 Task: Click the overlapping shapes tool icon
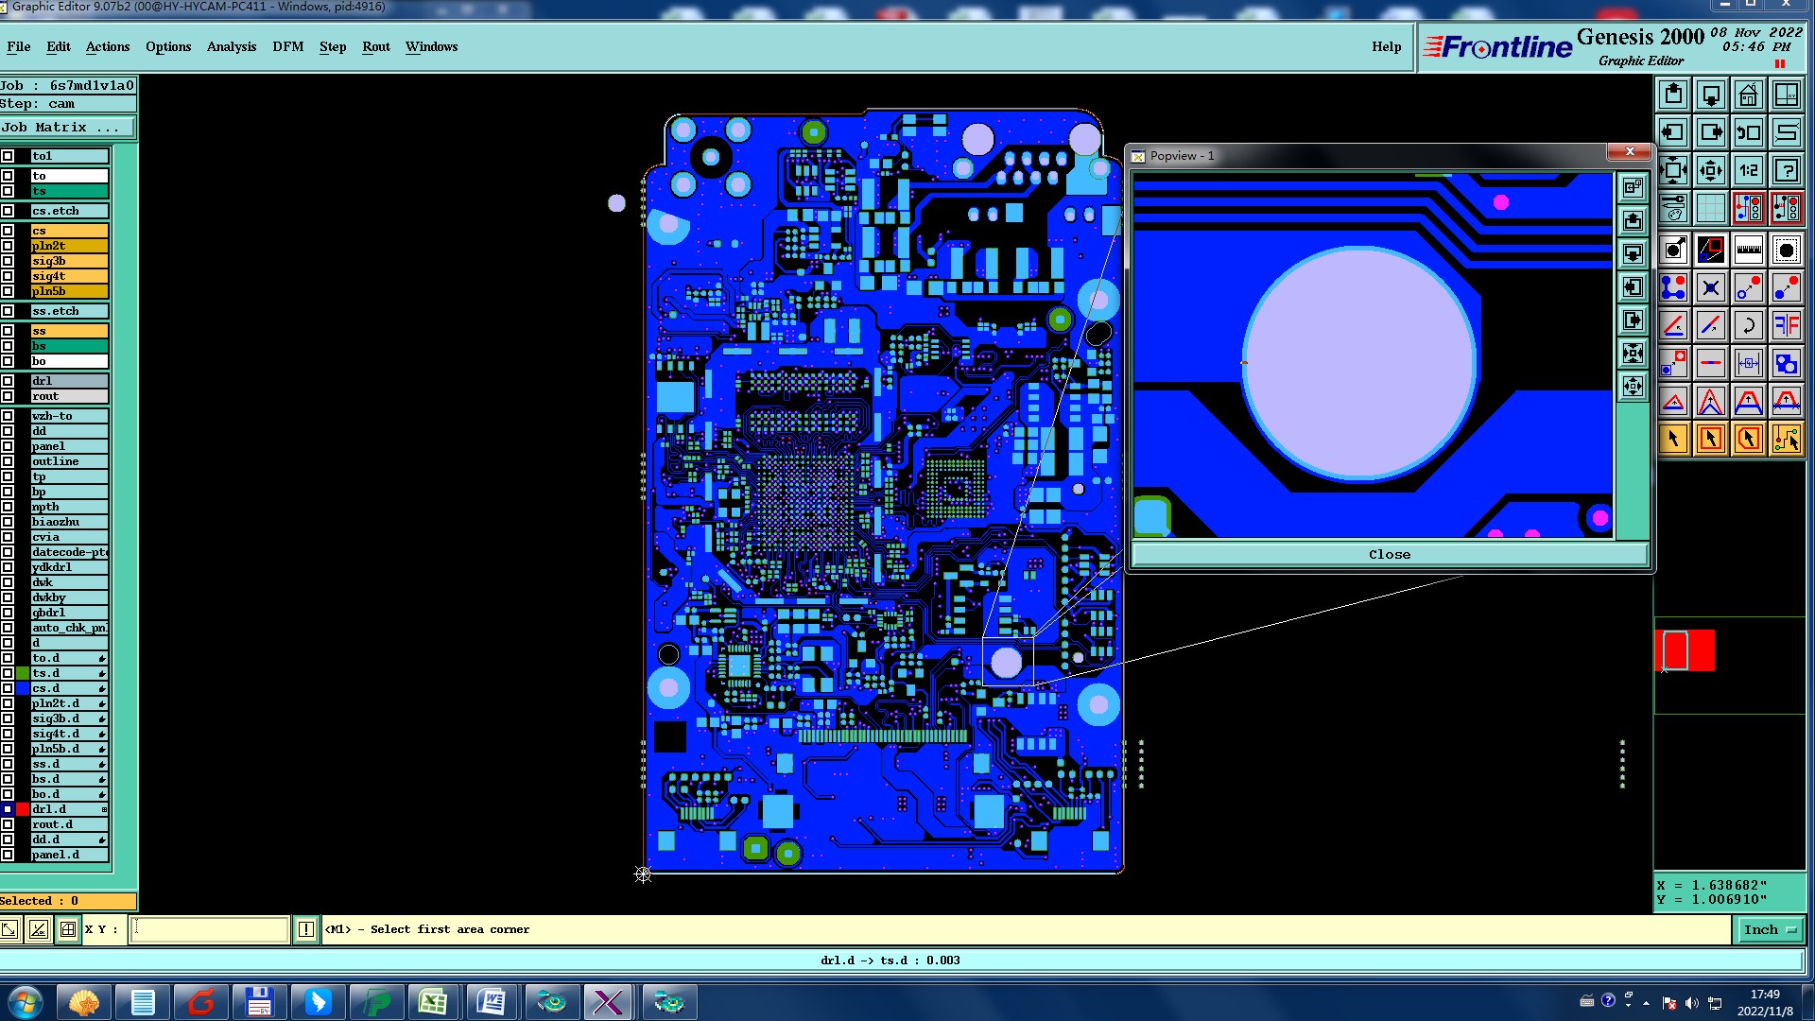click(1787, 363)
